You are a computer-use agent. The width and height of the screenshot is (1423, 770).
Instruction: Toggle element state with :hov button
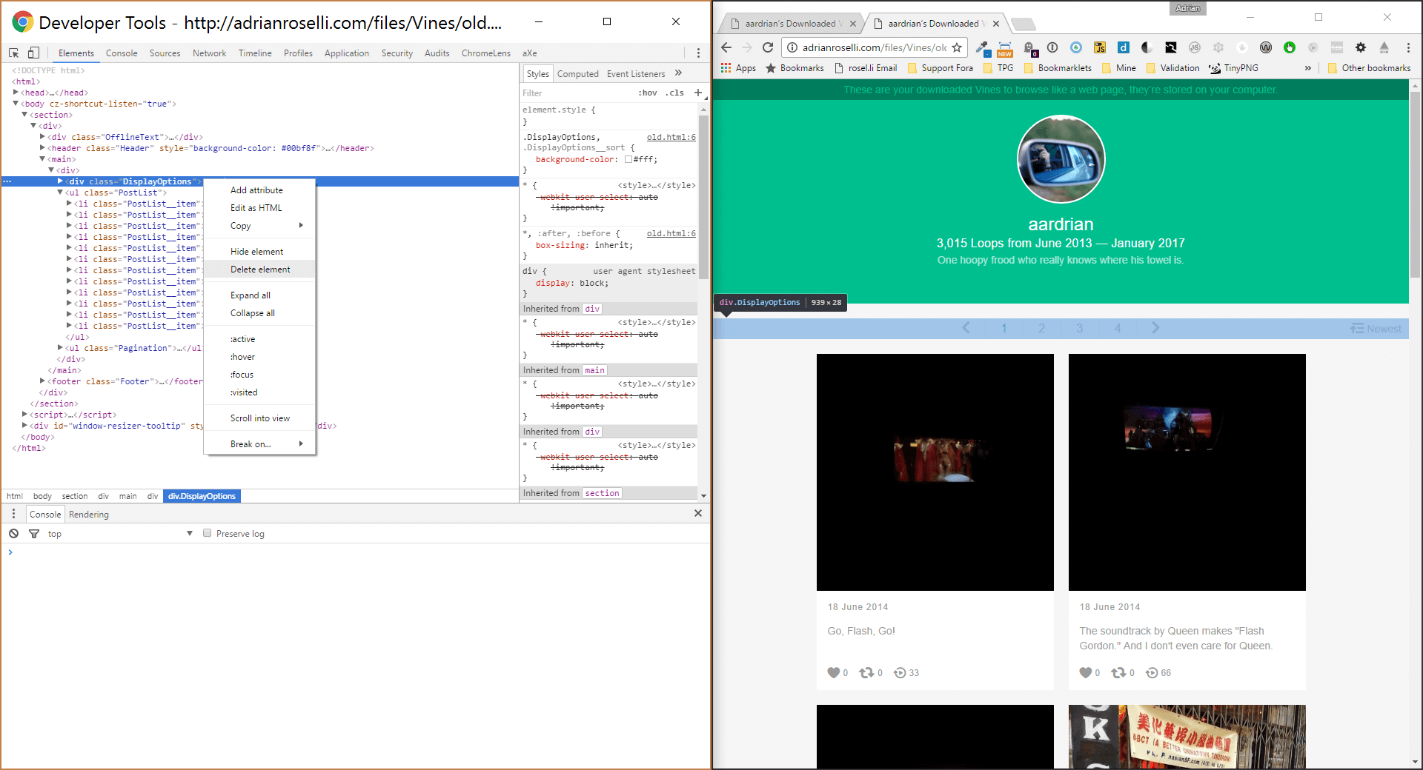click(648, 93)
